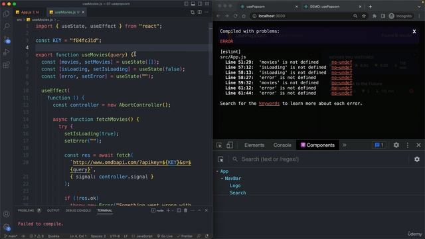Screen dimensions: 425x239
Task: Click the open changes icon in editor toolbar
Action: (193, 12)
